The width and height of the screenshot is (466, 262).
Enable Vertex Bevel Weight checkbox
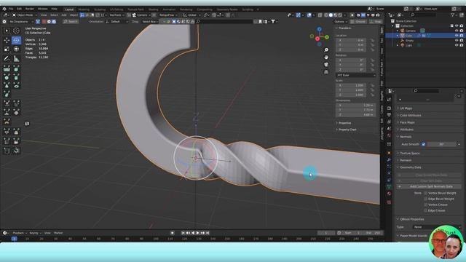click(425, 193)
